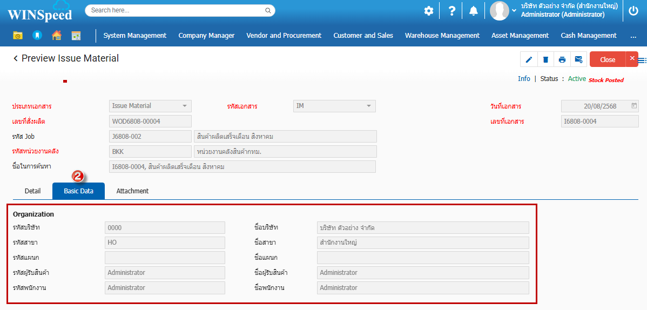Click the pencil edit icon
Image resolution: width=647 pixels, height=310 pixels.
tap(529, 59)
